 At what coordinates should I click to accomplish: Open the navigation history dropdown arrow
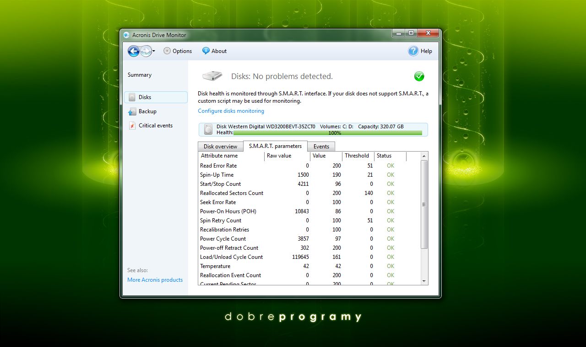154,51
